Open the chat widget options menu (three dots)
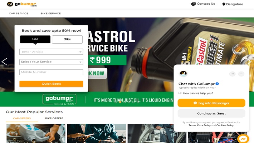The height and width of the screenshot is (143, 254). coord(232,74)
